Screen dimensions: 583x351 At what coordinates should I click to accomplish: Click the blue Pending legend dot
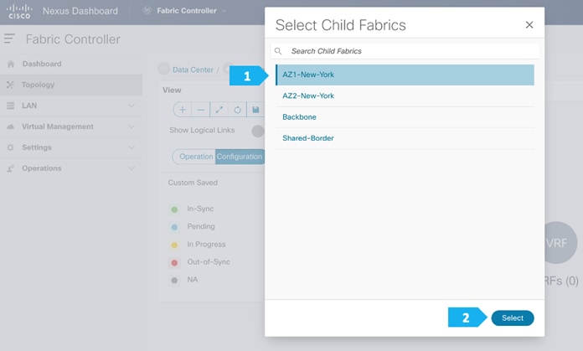pos(174,227)
